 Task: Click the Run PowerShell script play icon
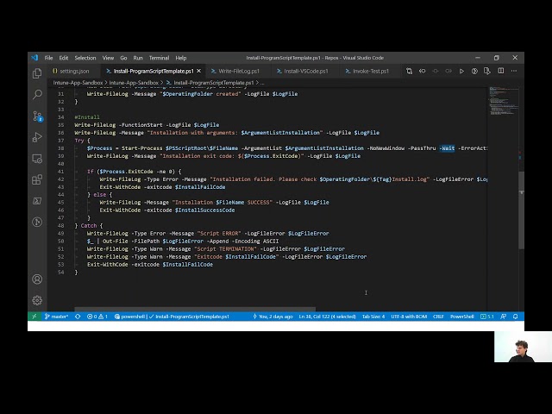(x=461, y=71)
